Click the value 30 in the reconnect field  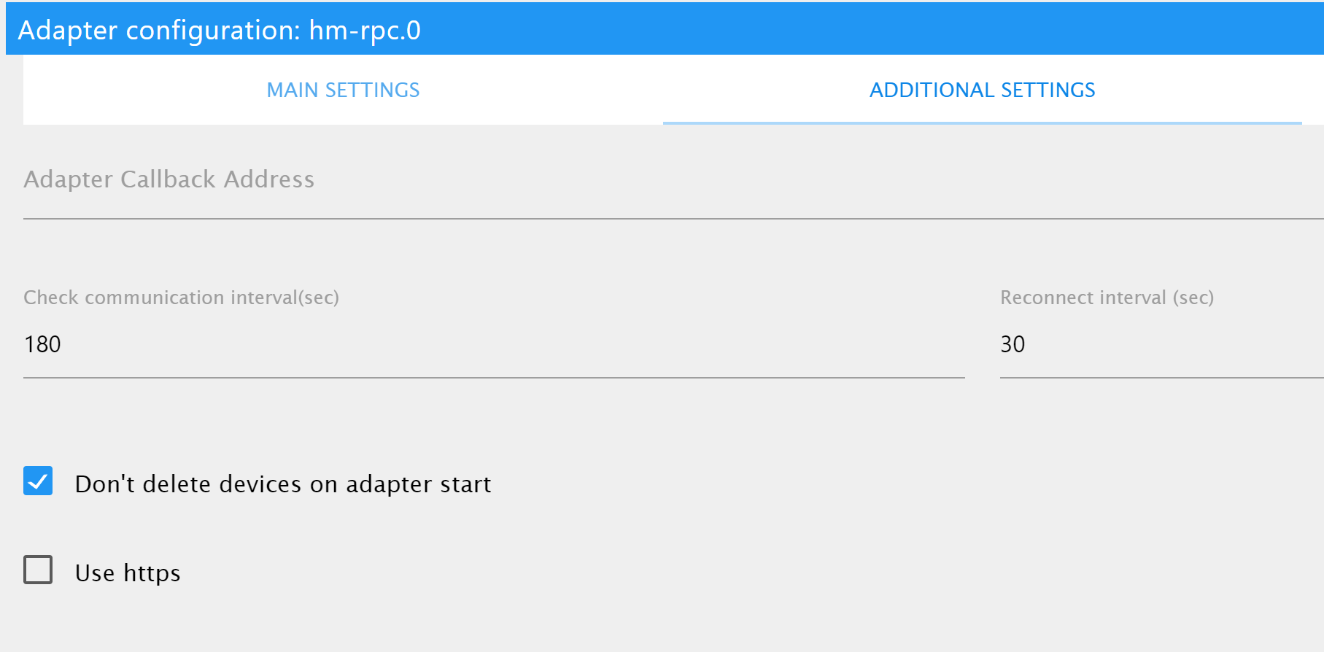(x=1013, y=344)
